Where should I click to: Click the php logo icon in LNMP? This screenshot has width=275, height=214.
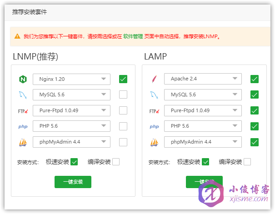pos(23,127)
